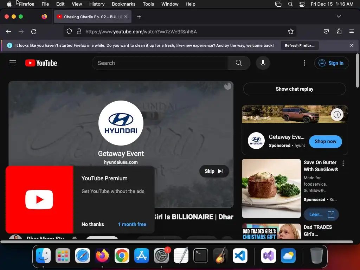360x270 pixels.
Task: Open the SunGlow steak thumbnail
Action: (271, 188)
